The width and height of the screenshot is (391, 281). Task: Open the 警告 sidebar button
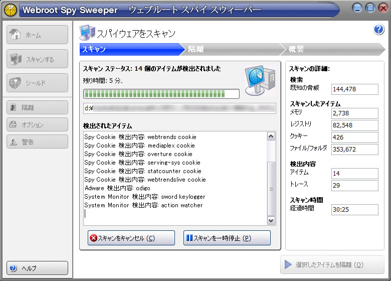pyautogui.click(x=38, y=142)
